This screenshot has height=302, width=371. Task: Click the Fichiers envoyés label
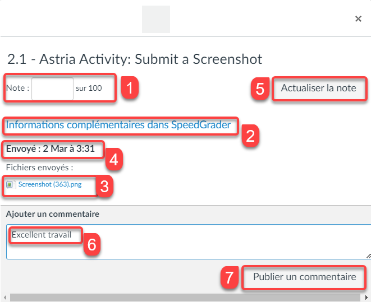pos(39,168)
